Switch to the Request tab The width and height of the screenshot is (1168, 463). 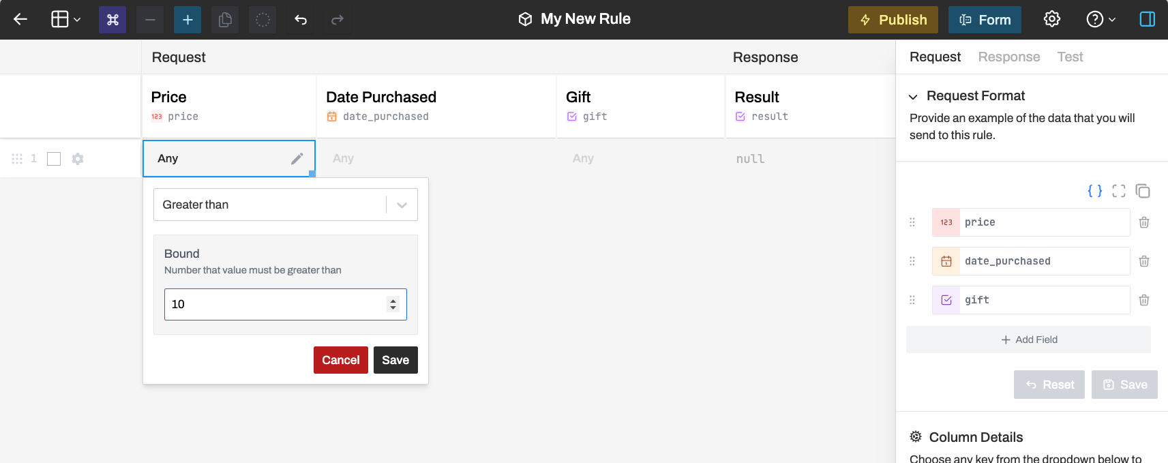(x=935, y=57)
